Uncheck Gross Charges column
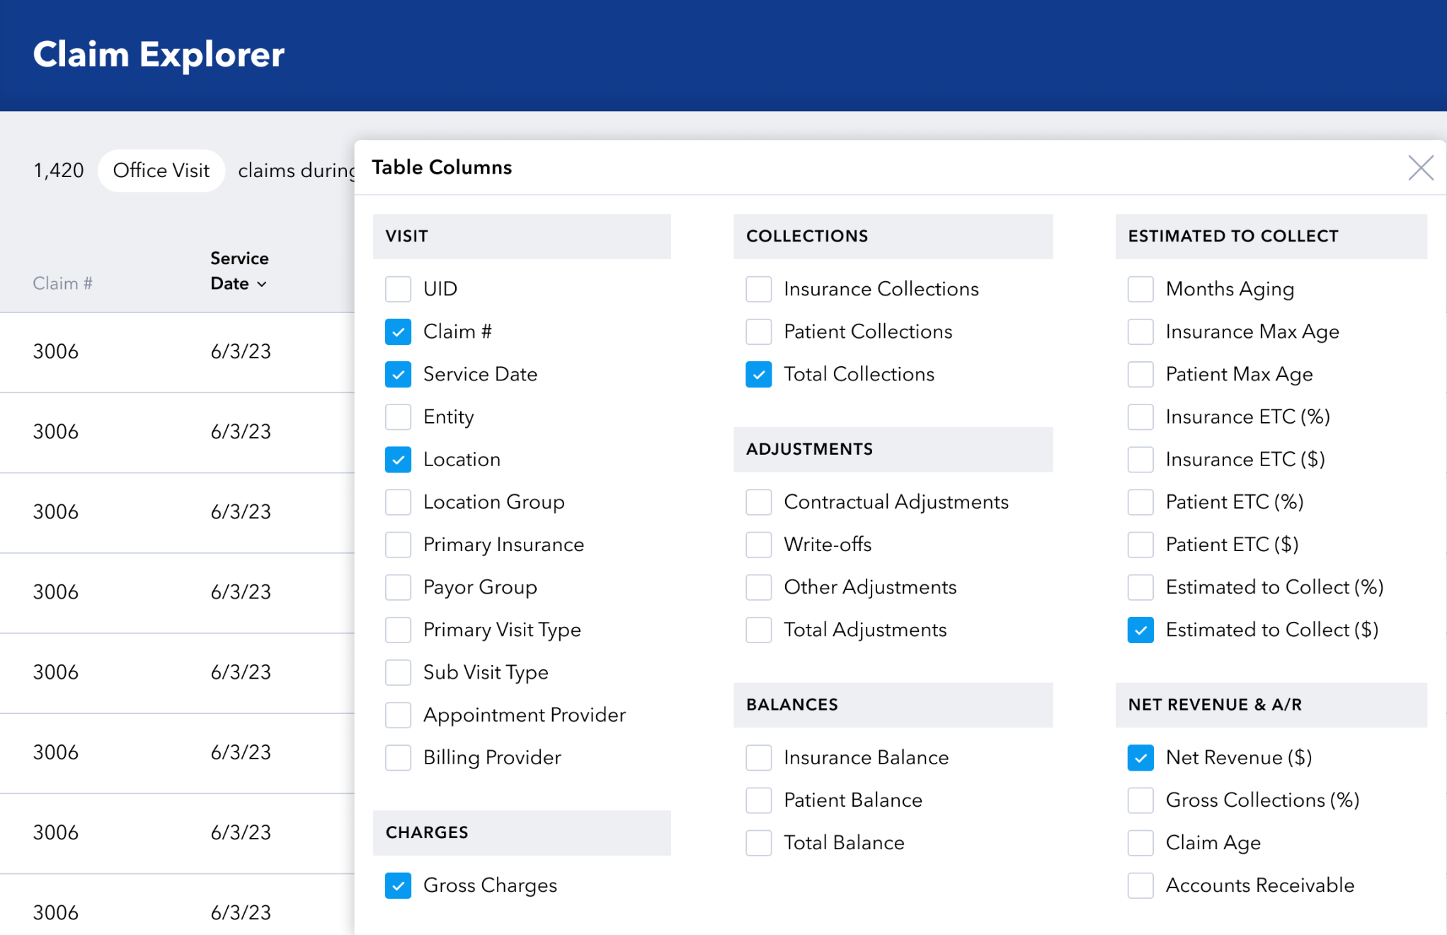Screen dimensions: 1447x935 coord(398,885)
